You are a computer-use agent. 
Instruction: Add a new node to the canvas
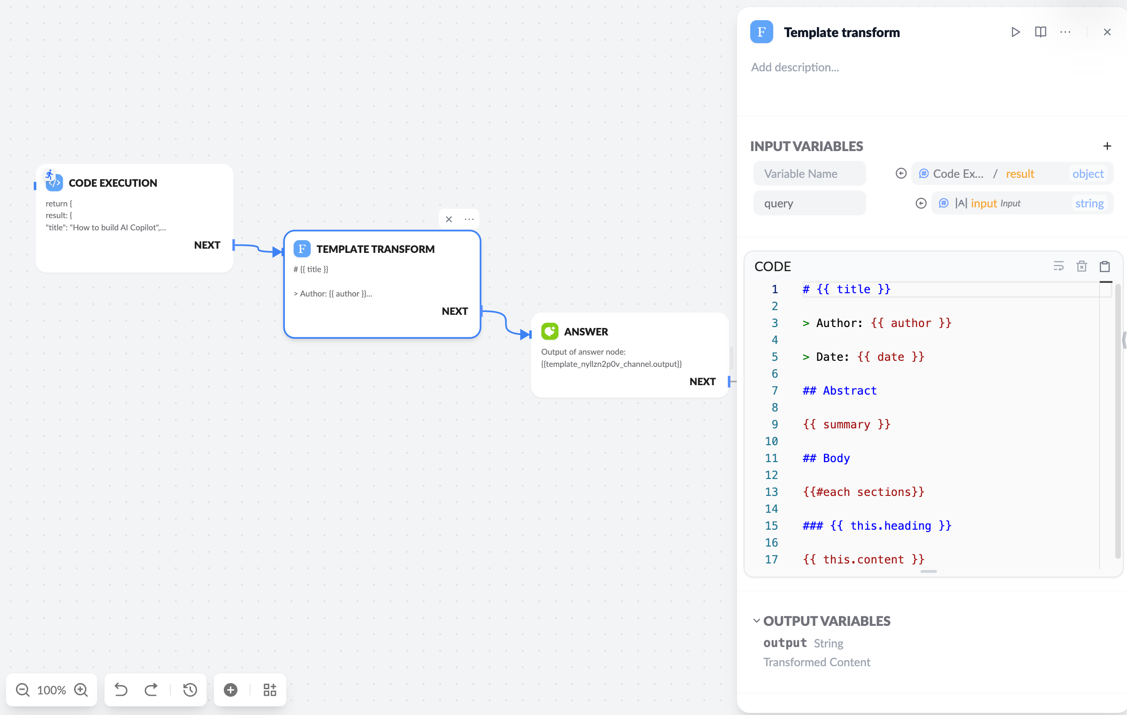click(x=230, y=690)
